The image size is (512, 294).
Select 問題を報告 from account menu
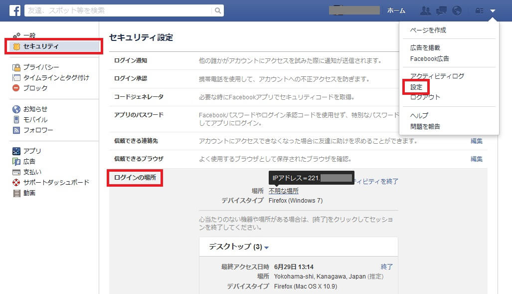click(425, 127)
